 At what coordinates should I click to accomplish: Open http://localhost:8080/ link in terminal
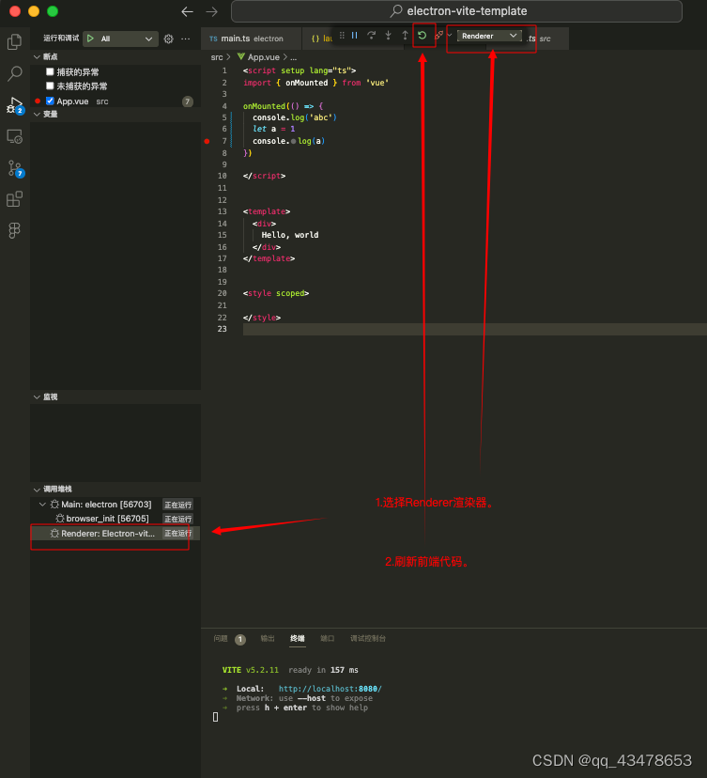330,689
